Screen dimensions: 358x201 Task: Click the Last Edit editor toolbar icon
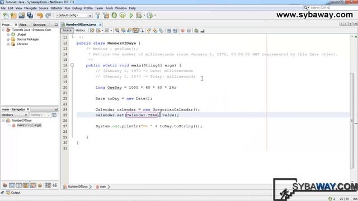tap(92, 31)
